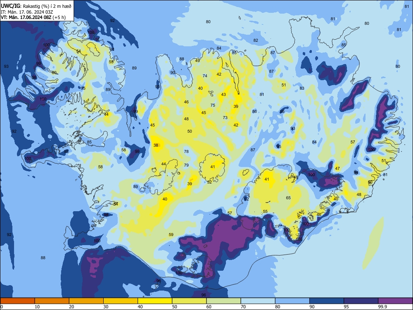Click the '43' humidity value on the map
The image size is (413, 310).
coord(223,94)
